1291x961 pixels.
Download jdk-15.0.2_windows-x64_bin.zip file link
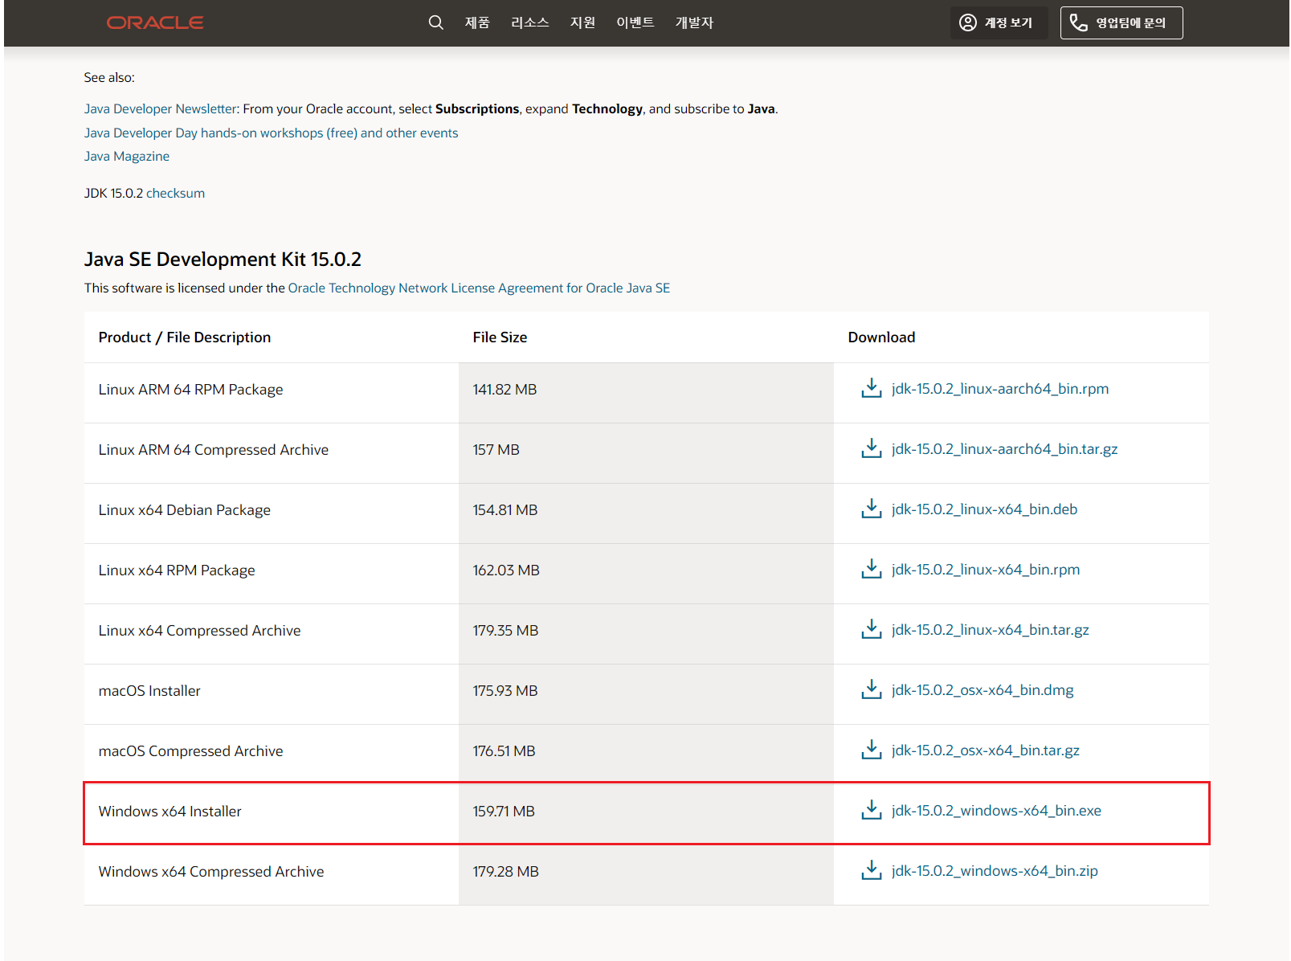click(995, 870)
